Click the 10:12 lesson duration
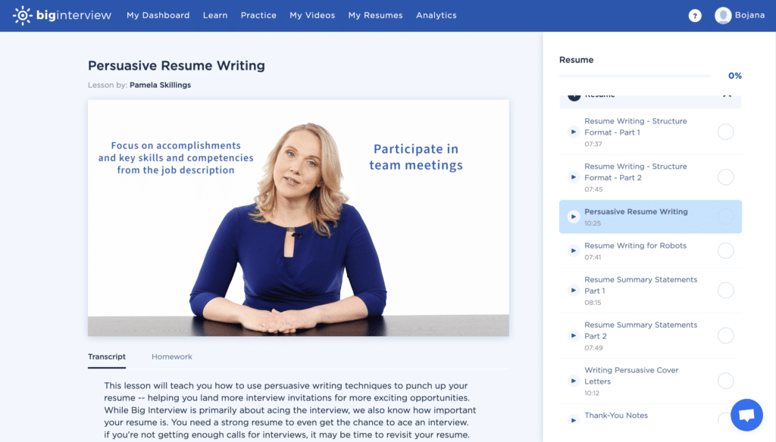This screenshot has height=442, width=776. tap(592, 394)
